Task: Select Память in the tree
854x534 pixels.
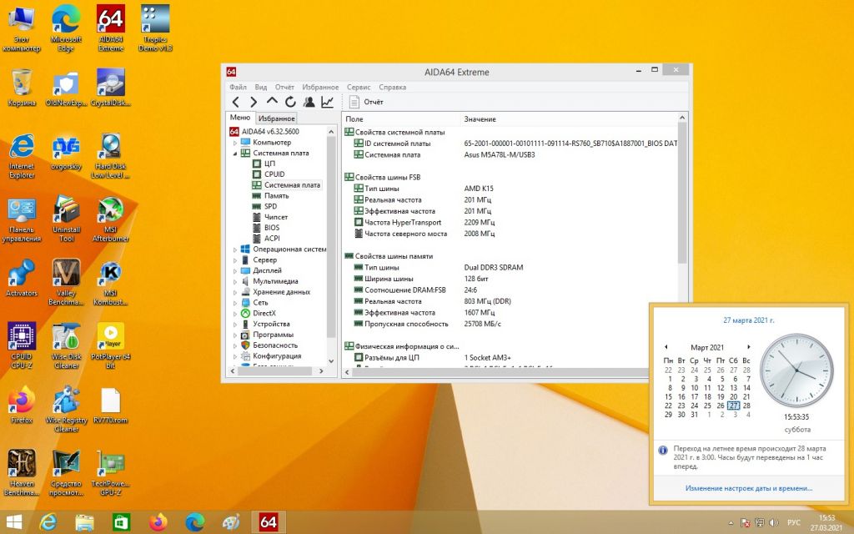Action: pos(276,195)
